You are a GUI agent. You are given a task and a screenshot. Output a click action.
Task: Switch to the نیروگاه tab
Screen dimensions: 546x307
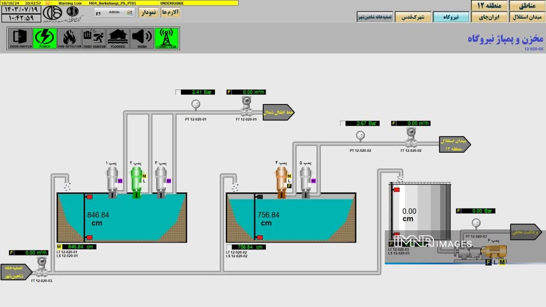pos(451,17)
